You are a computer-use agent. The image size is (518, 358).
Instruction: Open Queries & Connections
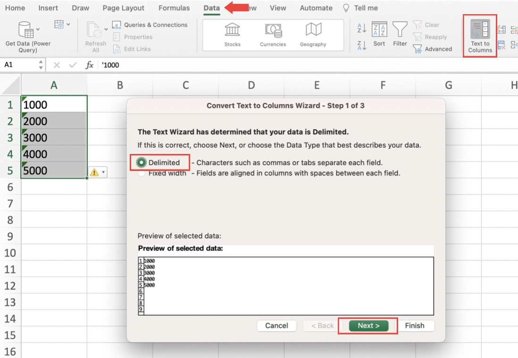150,25
